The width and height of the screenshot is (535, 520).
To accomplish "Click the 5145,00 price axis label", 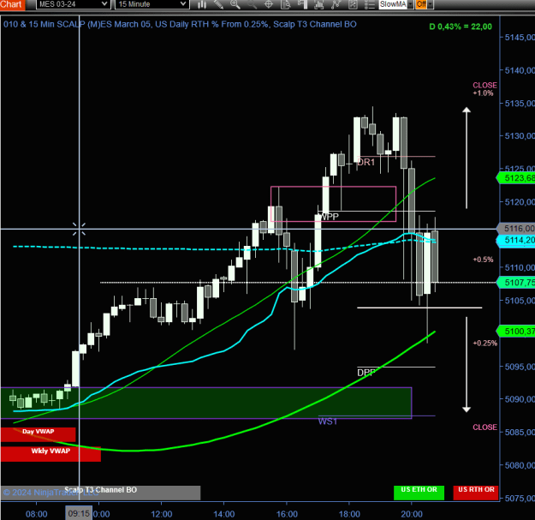I will click(520, 38).
